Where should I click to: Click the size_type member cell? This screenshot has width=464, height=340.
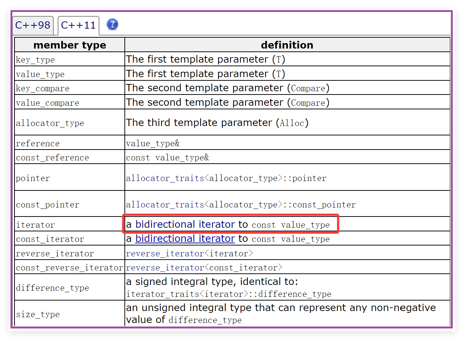pyautogui.click(x=70, y=314)
